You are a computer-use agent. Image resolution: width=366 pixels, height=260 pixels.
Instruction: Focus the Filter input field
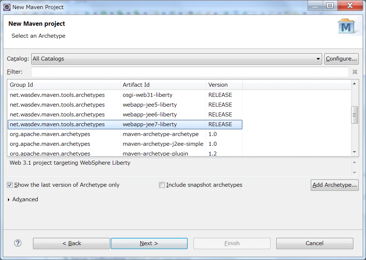pos(190,72)
